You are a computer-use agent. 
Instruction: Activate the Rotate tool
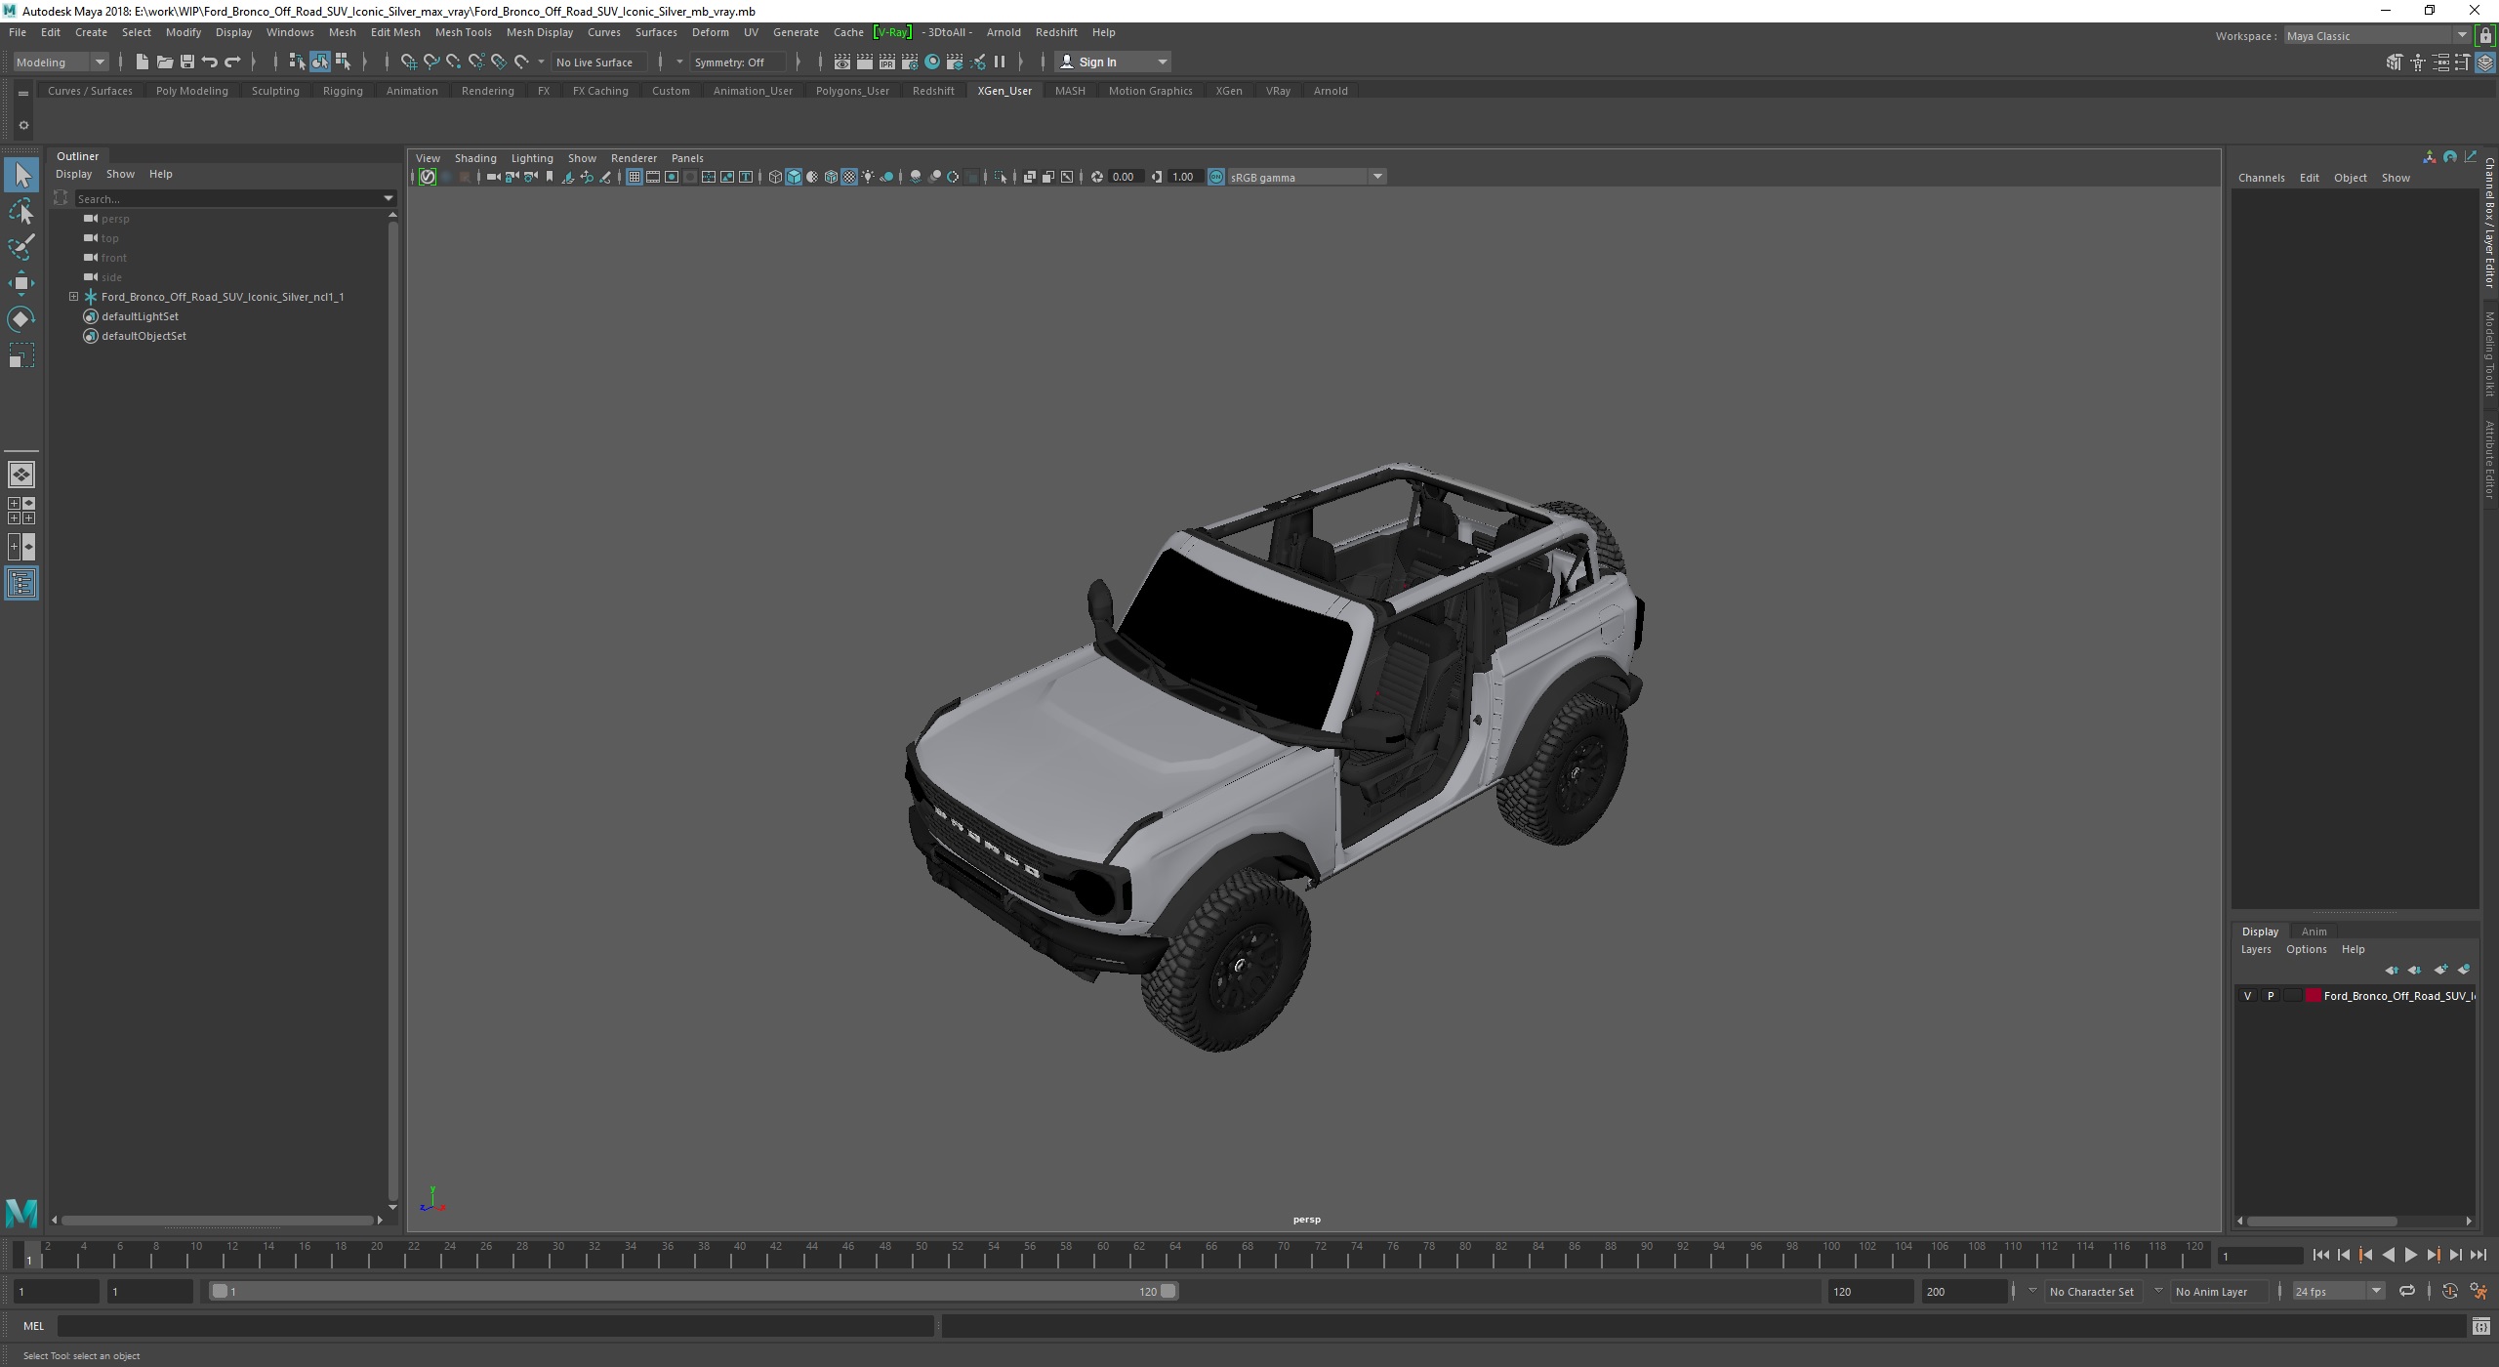(21, 319)
